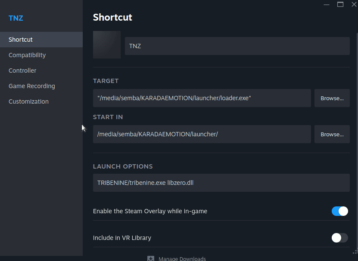Open the Controller settings section
The image size is (358, 261).
[x=22, y=70]
